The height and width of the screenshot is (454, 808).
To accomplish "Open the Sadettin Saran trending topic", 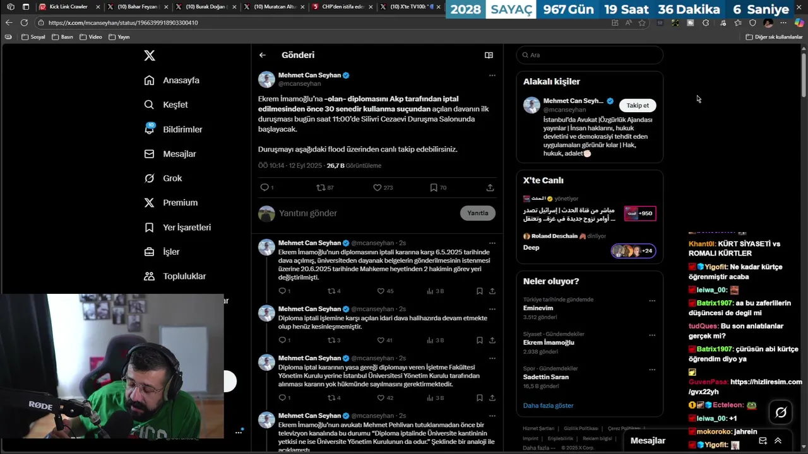I will click(546, 377).
